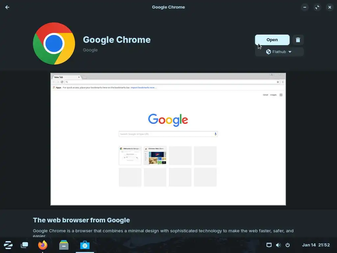Expand the Flathub source dropdown
The image size is (337, 253).
coord(279,52)
